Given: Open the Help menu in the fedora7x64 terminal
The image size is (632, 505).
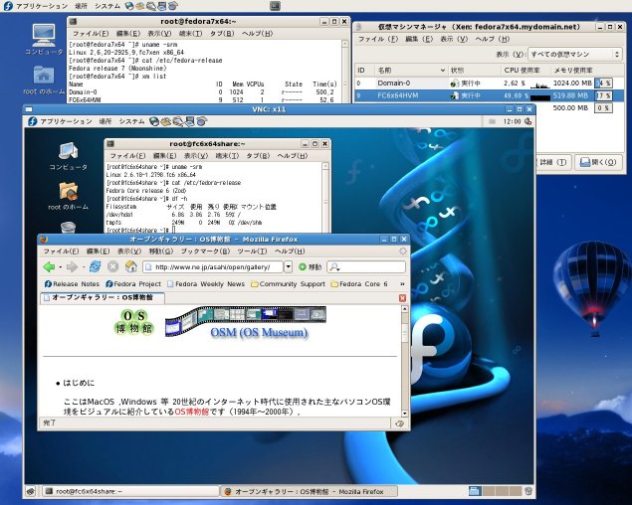Looking at the screenshot, I should pyautogui.click(x=257, y=34).
